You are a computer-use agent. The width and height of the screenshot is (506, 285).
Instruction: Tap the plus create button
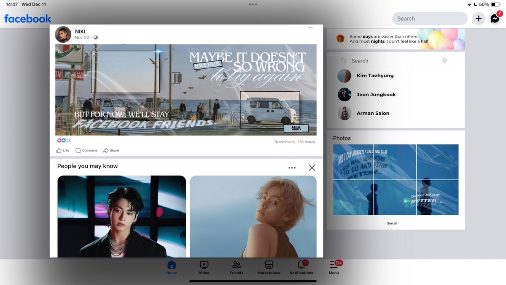click(478, 19)
